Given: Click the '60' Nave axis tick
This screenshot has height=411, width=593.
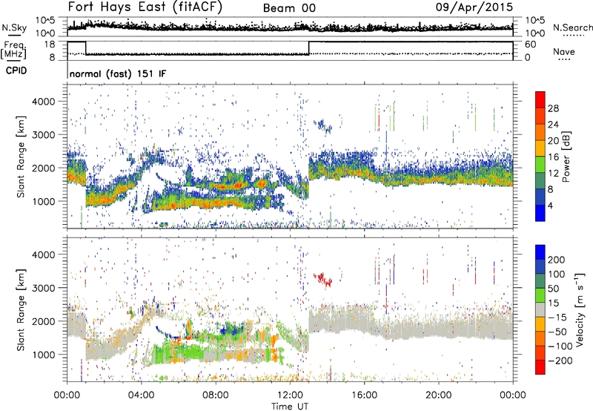Looking at the screenshot, I should pos(531,45).
